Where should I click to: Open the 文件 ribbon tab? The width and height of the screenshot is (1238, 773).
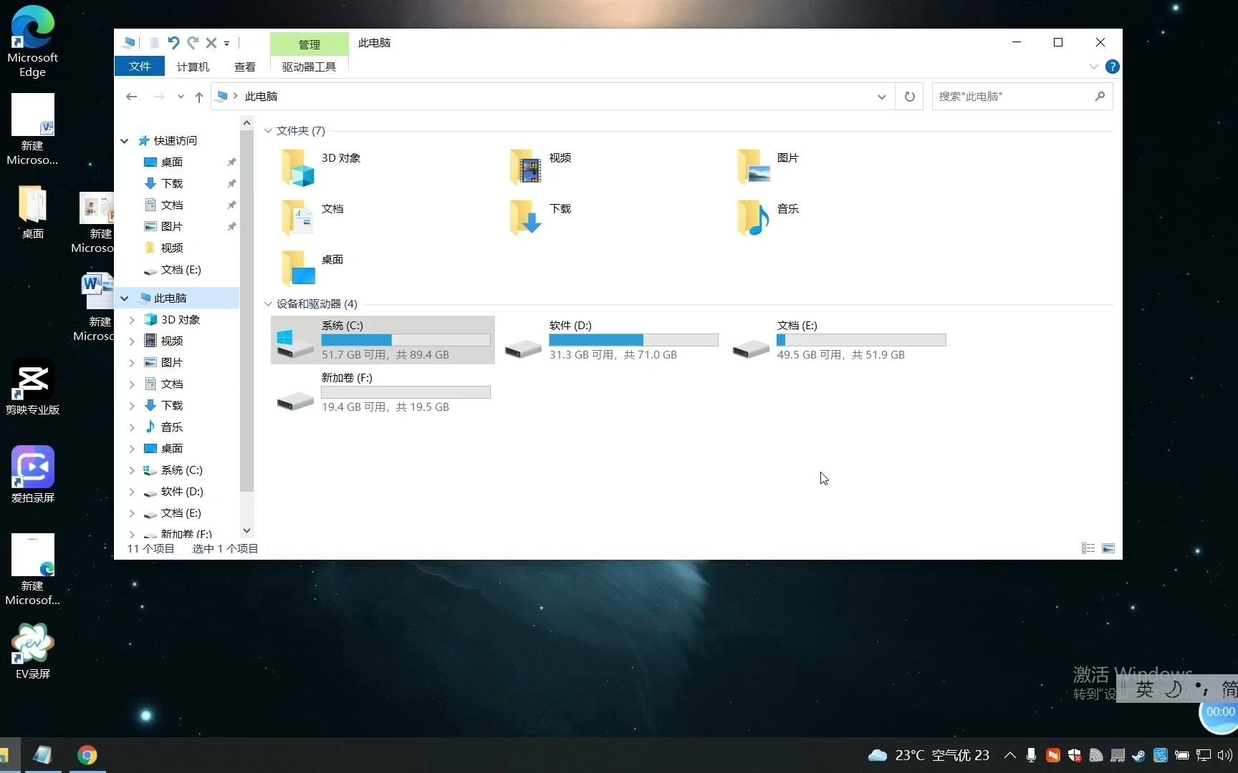140,67
